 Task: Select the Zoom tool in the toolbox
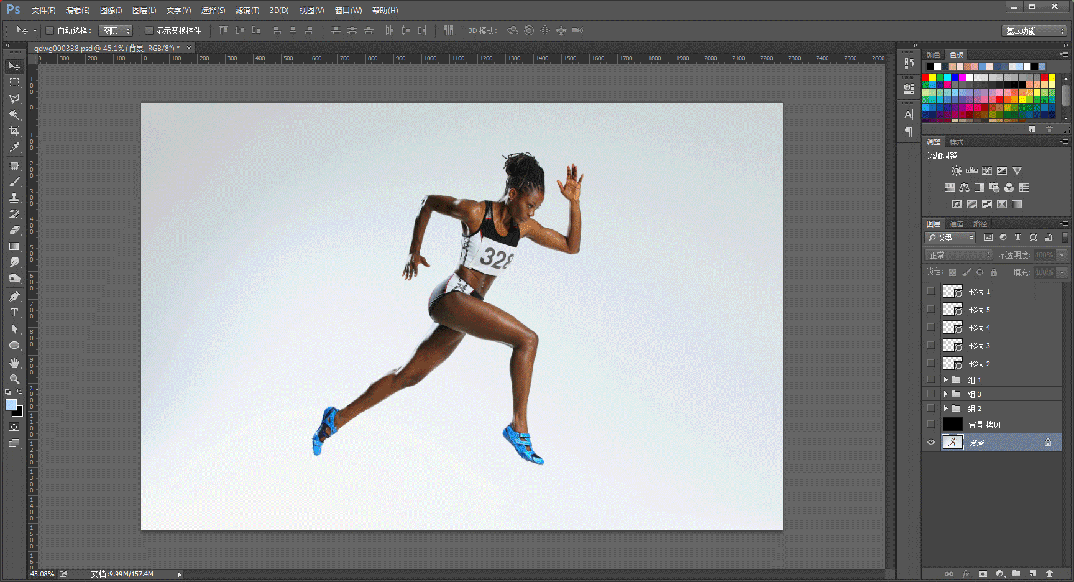14,379
